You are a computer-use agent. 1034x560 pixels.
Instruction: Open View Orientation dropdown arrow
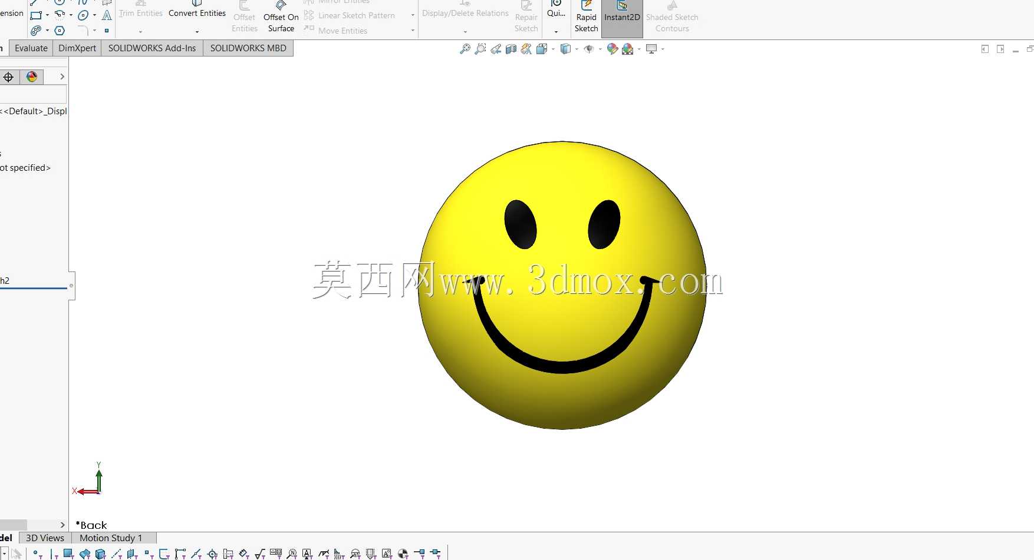click(x=553, y=49)
